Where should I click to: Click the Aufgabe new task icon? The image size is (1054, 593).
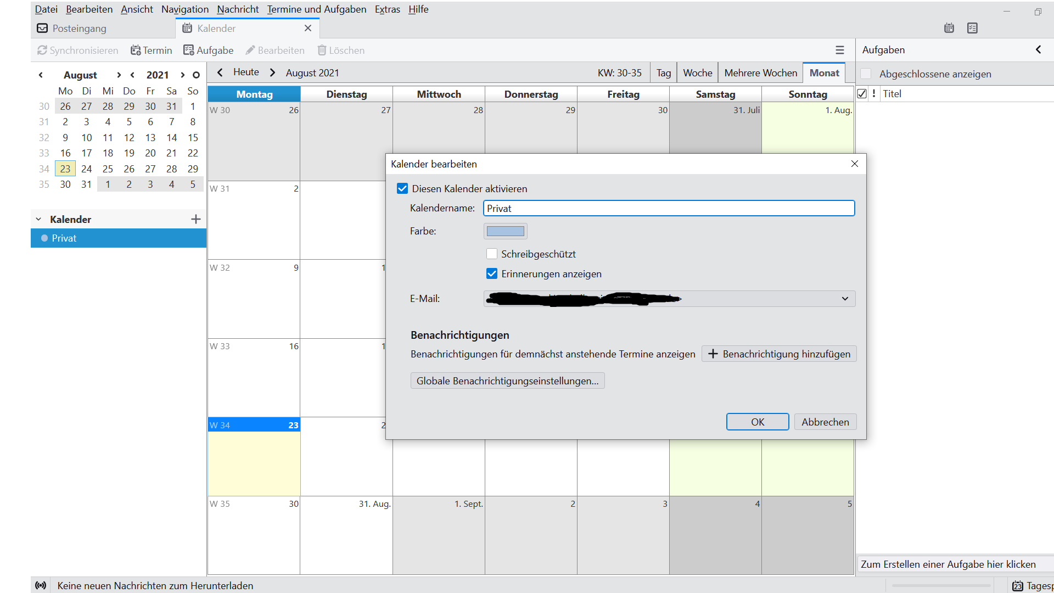(188, 51)
